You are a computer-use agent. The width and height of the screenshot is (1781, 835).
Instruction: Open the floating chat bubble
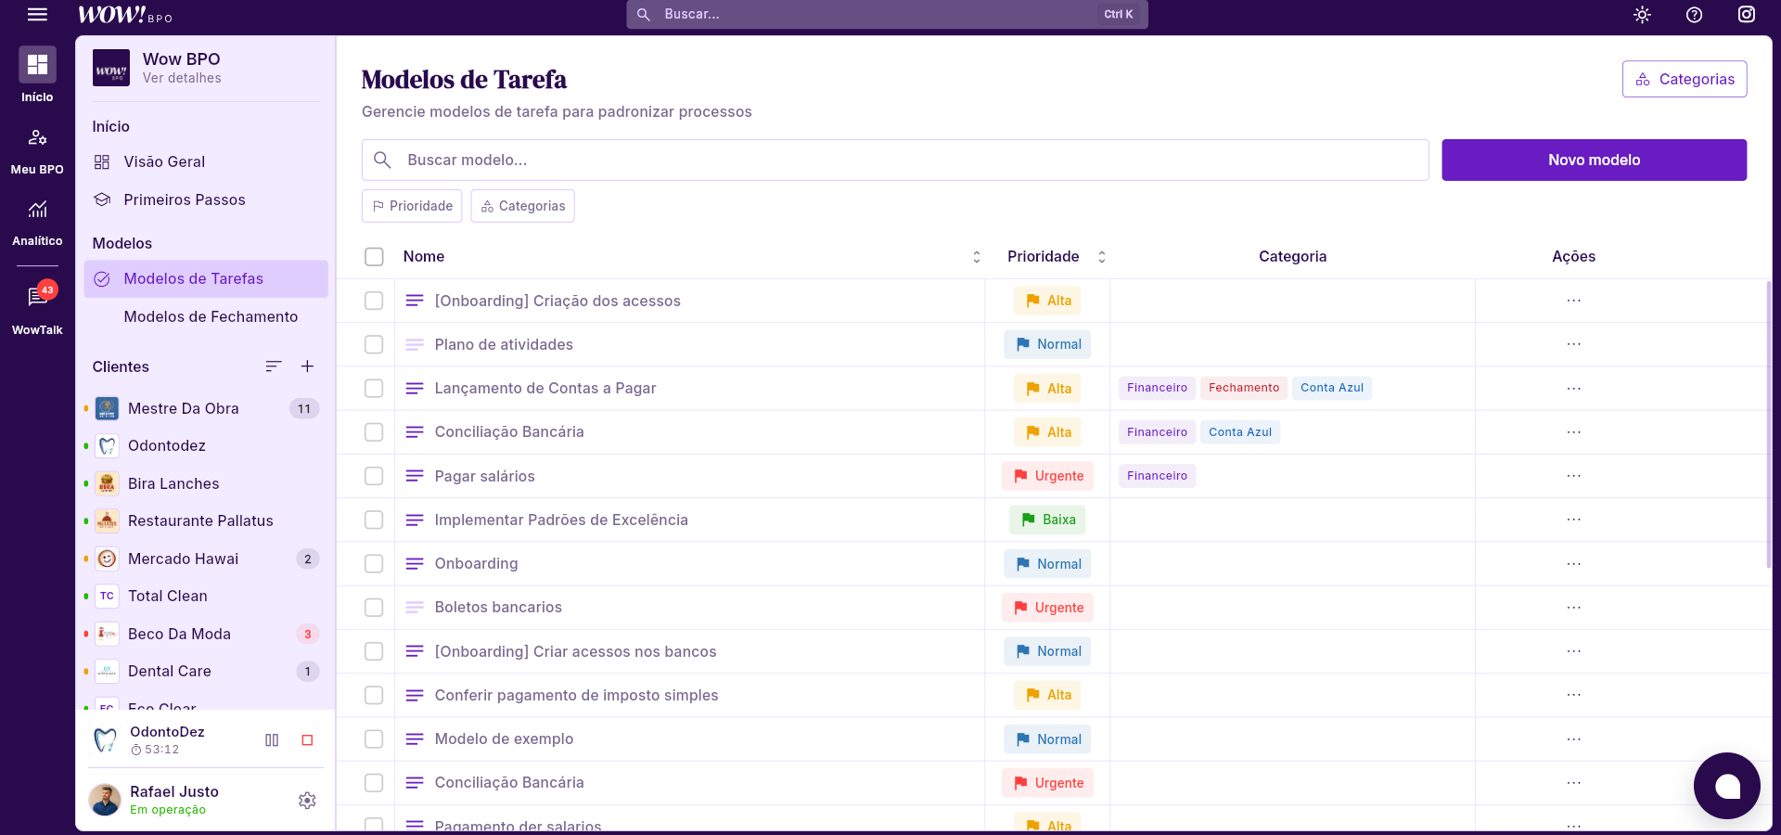click(x=1726, y=786)
